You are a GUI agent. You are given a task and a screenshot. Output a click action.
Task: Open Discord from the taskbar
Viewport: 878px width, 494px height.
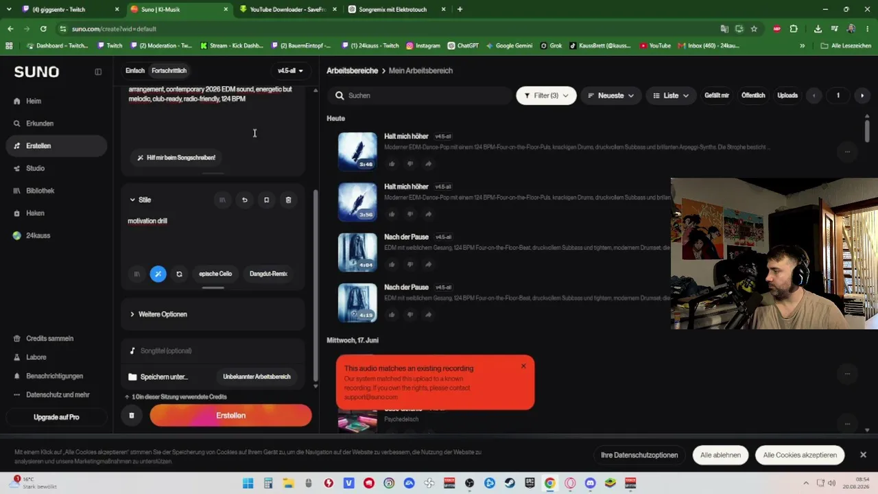click(x=591, y=483)
